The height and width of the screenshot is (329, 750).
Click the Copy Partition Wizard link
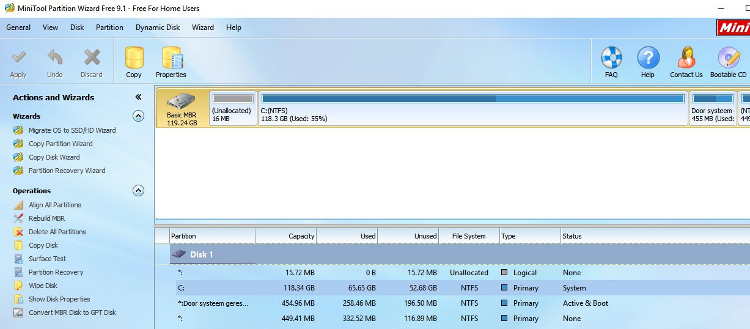pyautogui.click(x=61, y=144)
